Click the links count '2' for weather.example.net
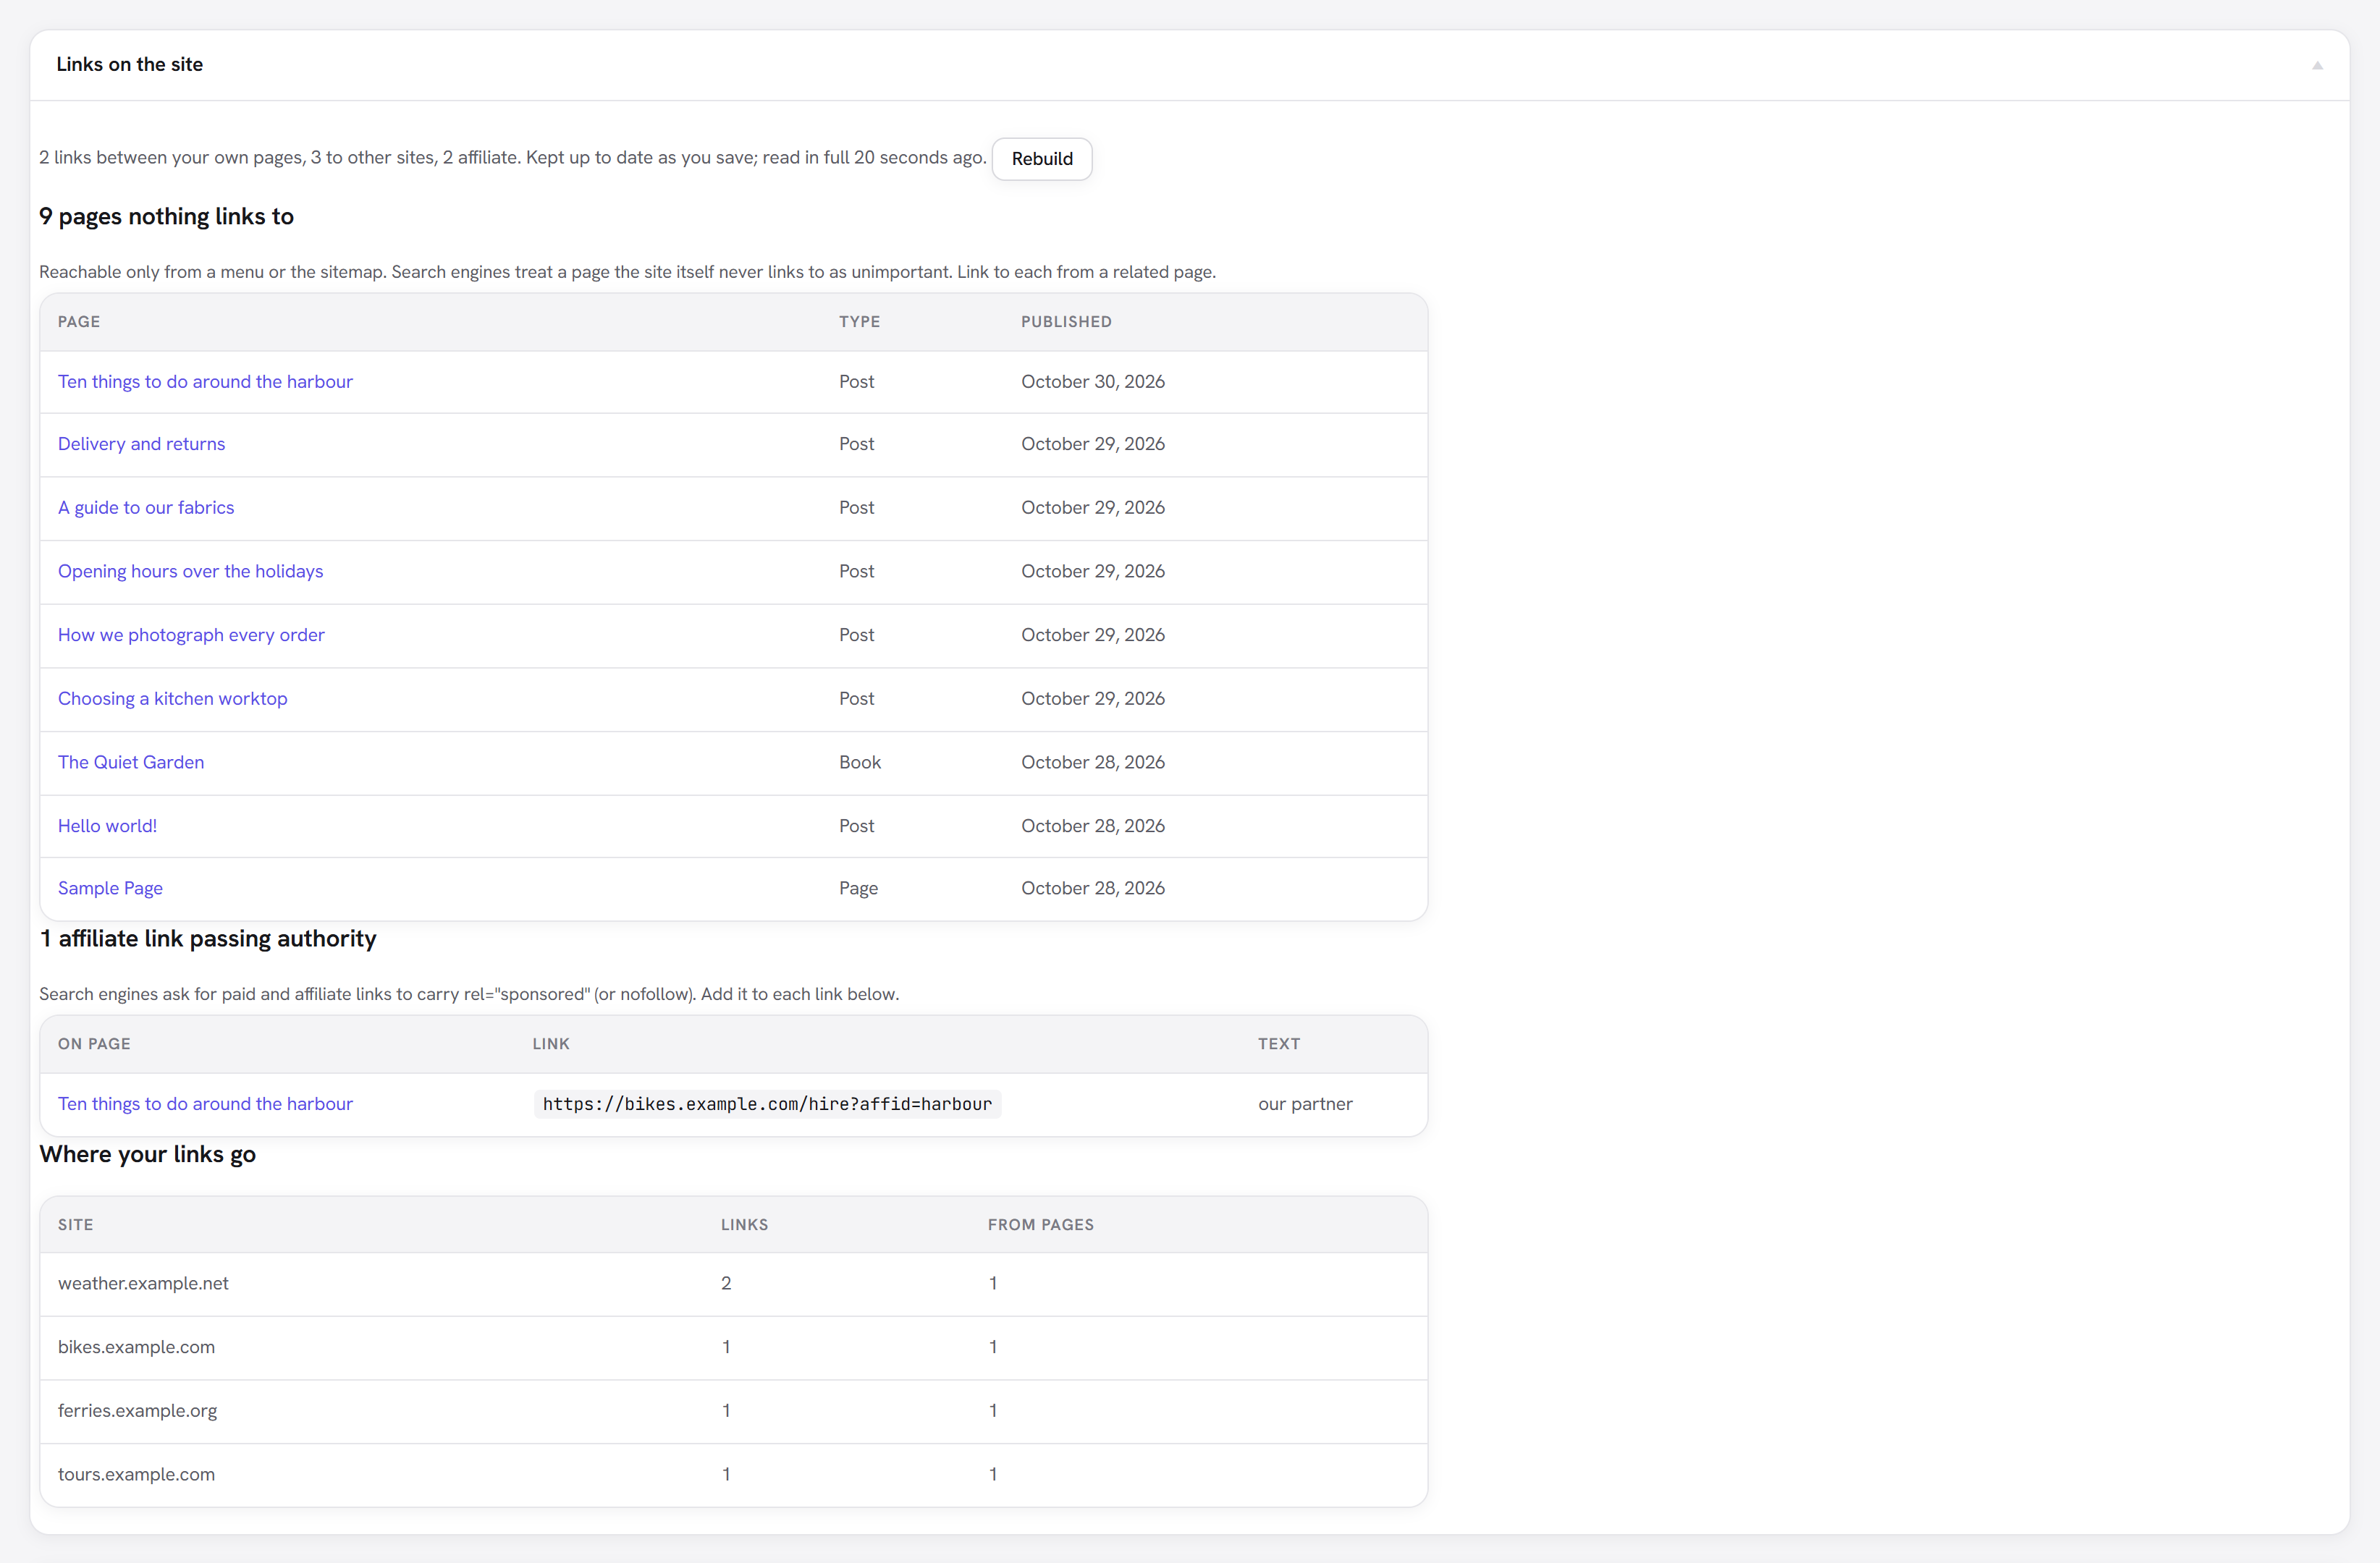The width and height of the screenshot is (2380, 1563). (726, 1283)
